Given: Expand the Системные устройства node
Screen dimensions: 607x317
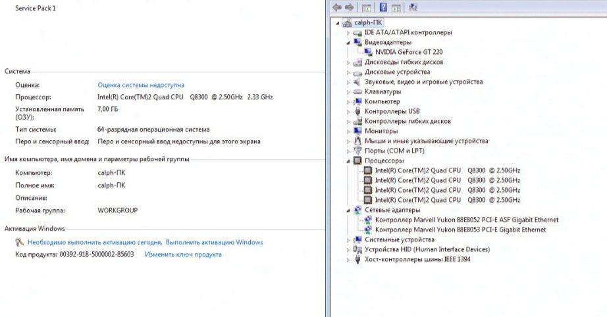Looking at the screenshot, I should pos(348,239).
